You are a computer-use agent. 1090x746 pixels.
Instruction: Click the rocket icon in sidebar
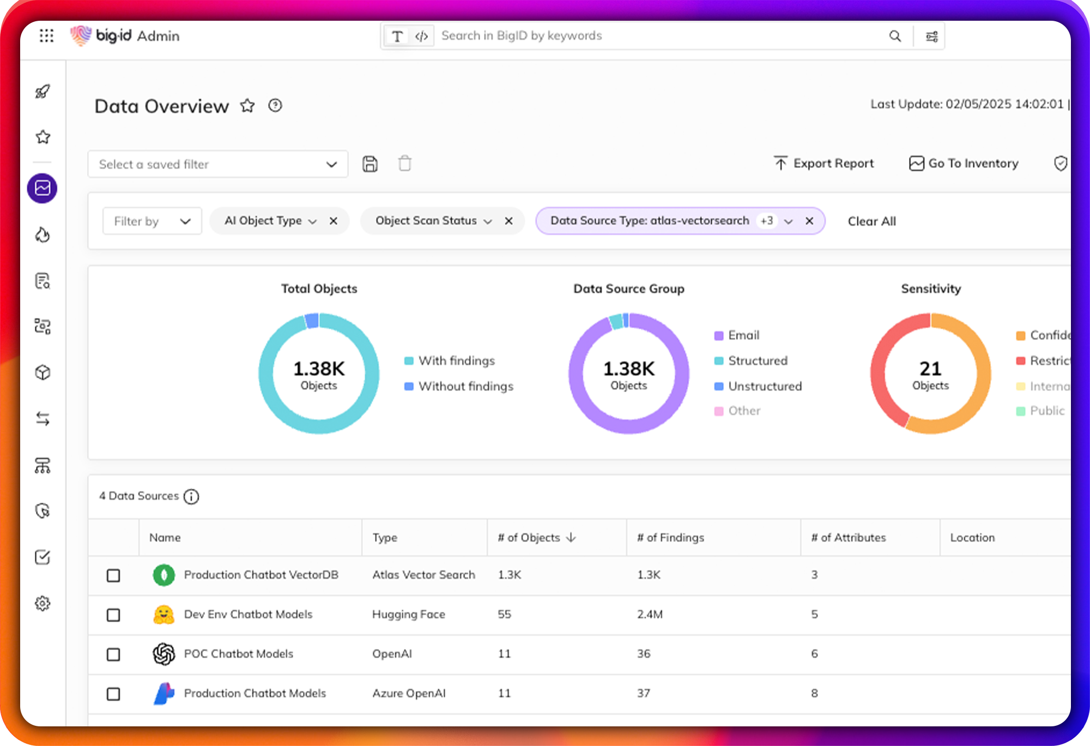click(x=43, y=92)
